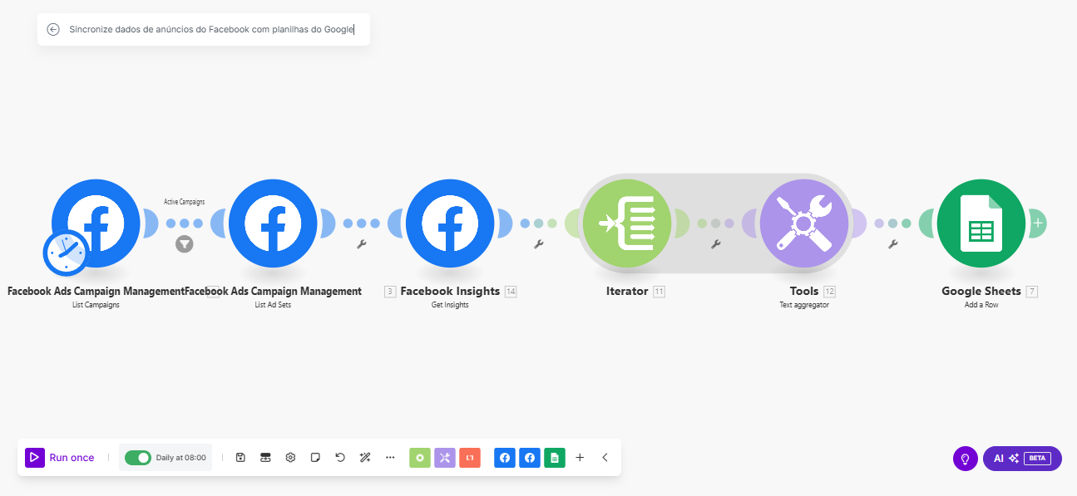Open scenario inputs and outputs icon
The height and width of the screenshot is (496, 1077).
265,458
